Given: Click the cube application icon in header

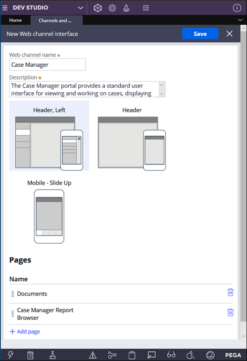Looking at the screenshot, I should point(98,8).
